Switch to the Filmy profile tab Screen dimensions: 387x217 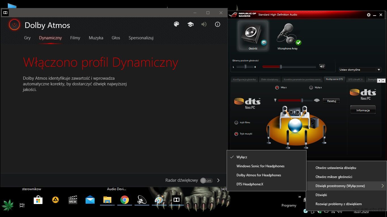[75, 38]
